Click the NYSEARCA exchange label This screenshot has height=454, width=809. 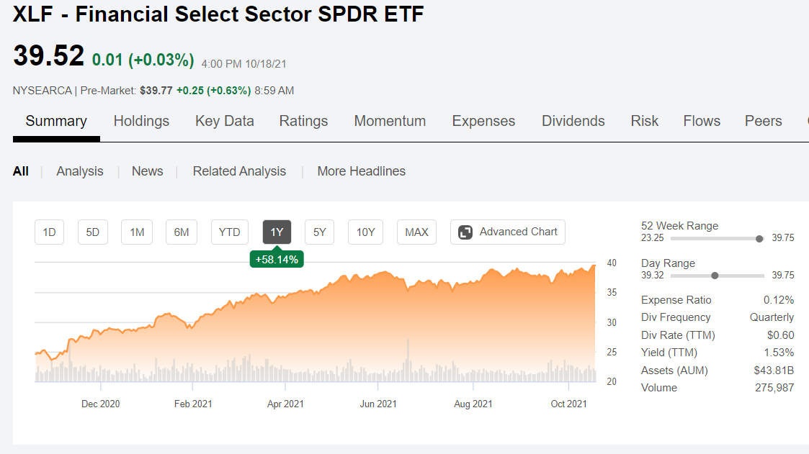tap(43, 91)
